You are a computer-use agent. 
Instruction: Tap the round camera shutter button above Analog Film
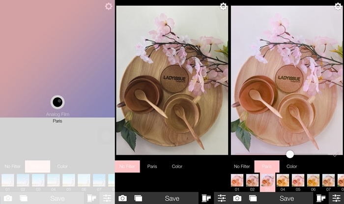57,102
